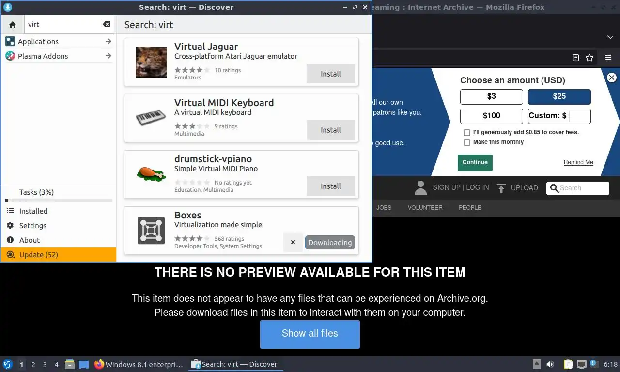Open the Plasma Addons category

click(59, 56)
